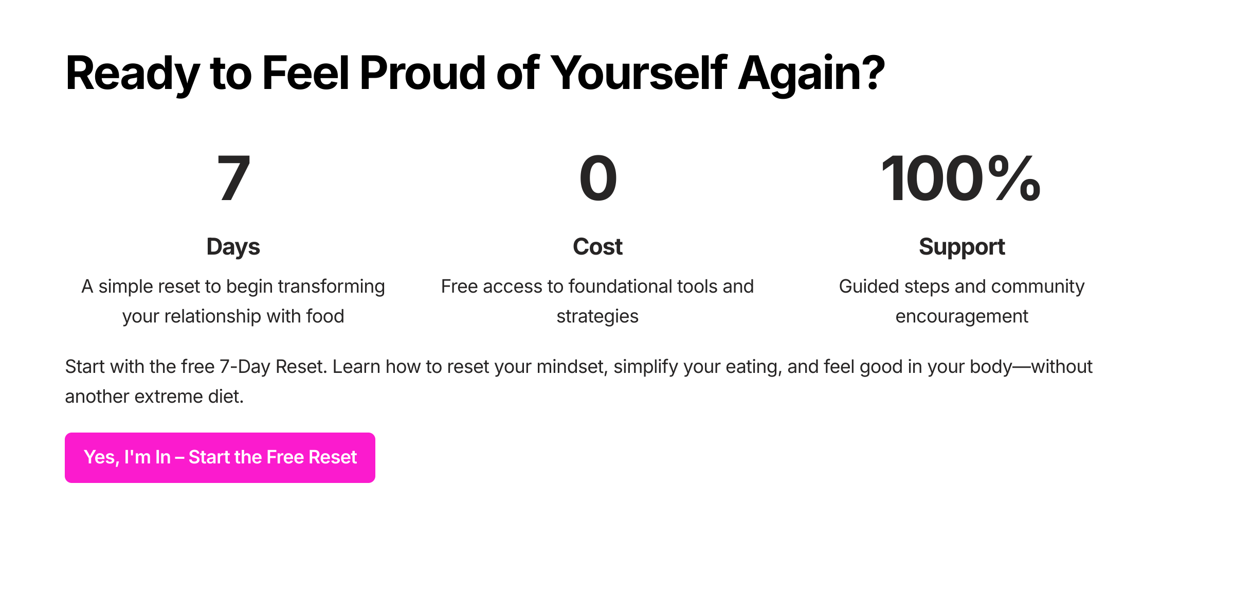This screenshot has width=1234, height=610.
Task: Click the Start the Free Reset button
Action: (220, 457)
